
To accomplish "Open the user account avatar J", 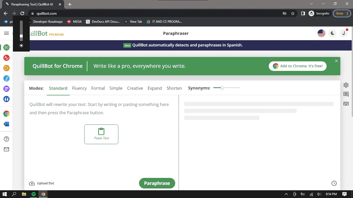I will tap(344, 33).
